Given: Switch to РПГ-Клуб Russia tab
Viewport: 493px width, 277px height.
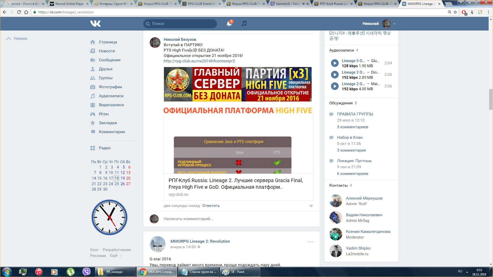Looking at the screenshot, I should (x=334, y=4).
